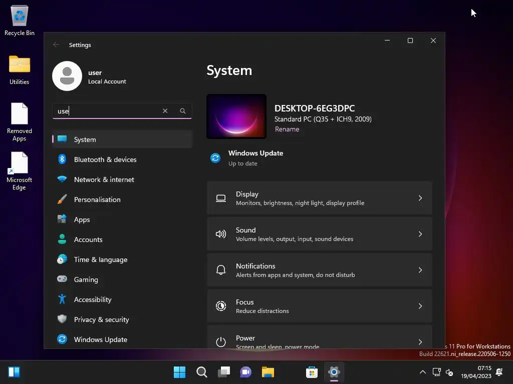Open Windows Update status in main pane

[x=246, y=158]
